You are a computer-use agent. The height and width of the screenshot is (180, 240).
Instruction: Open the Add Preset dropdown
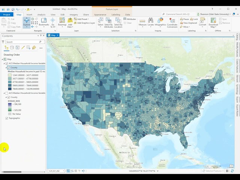coord(81,19)
